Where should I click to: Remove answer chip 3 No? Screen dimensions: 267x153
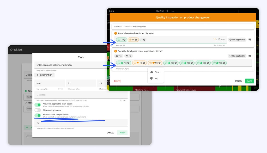click(160, 63)
